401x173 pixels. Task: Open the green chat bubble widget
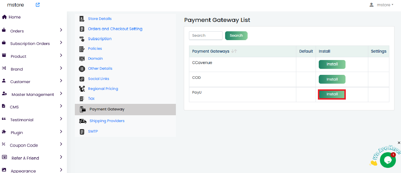(388, 160)
